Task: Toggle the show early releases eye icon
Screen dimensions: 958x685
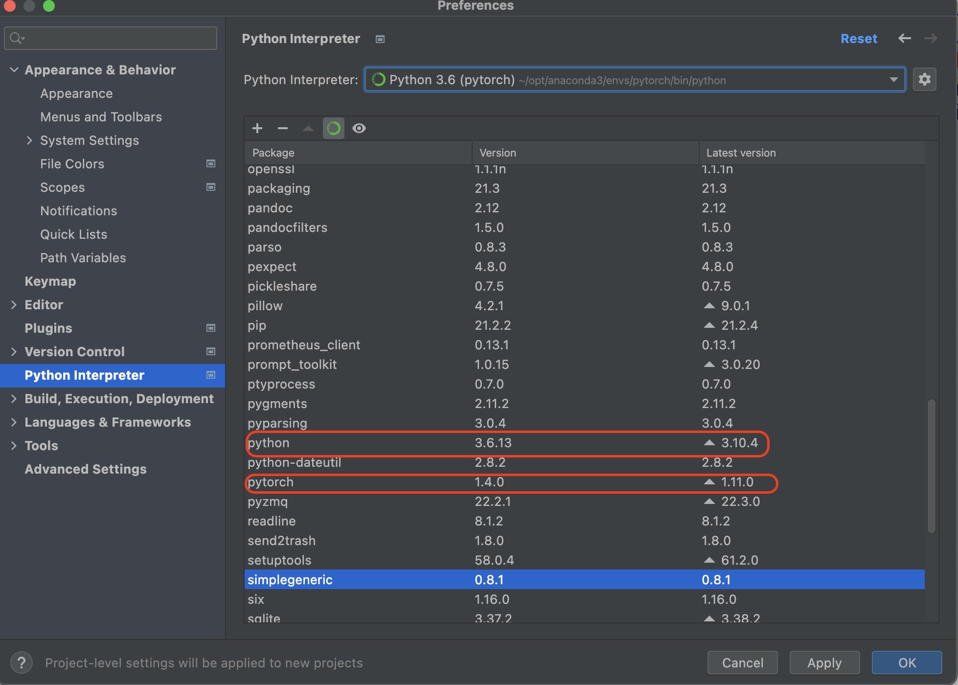Action: click(x=359, y=128)
